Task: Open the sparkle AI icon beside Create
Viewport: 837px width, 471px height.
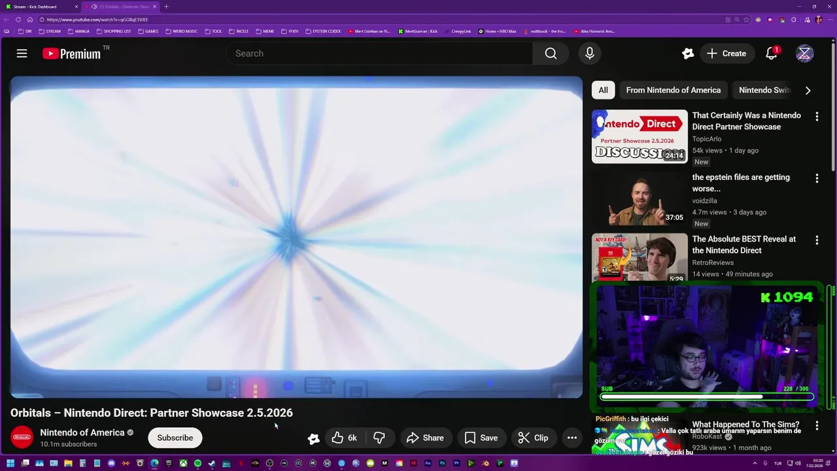Action: (x=687, y=54)
